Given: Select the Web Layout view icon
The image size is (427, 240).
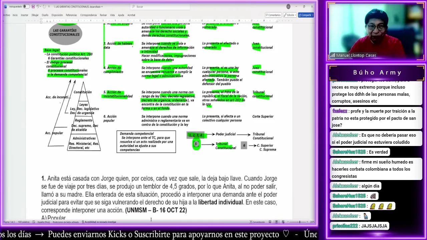Looking at the screenshot, I should click(283, 222).
